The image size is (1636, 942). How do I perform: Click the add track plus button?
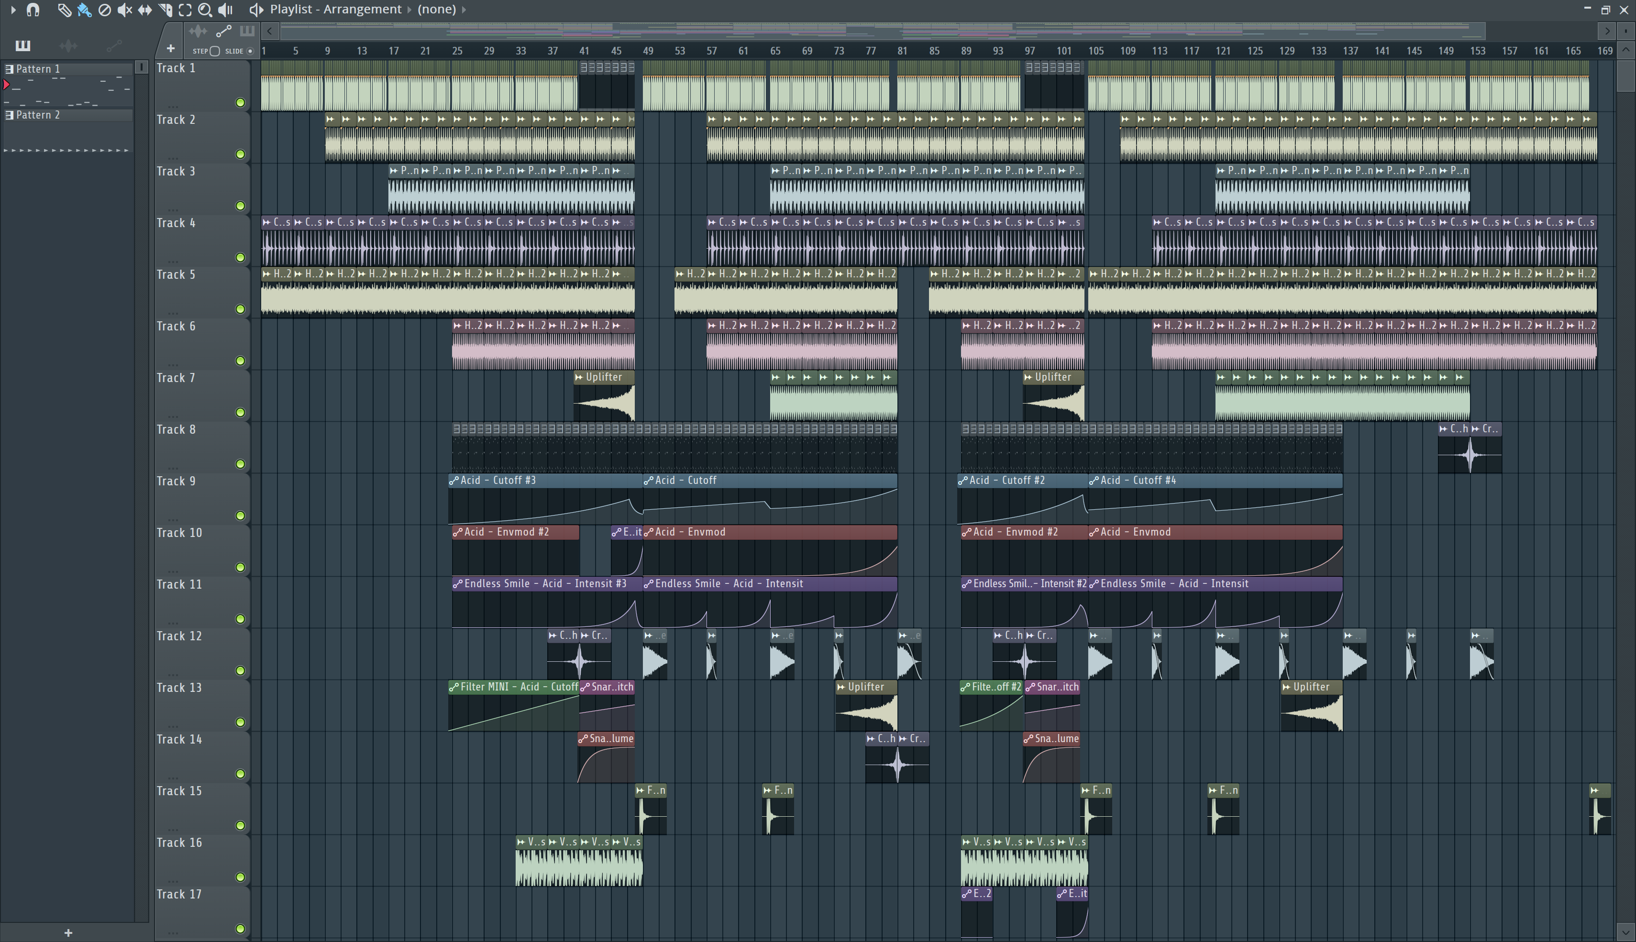pos(171,48)
